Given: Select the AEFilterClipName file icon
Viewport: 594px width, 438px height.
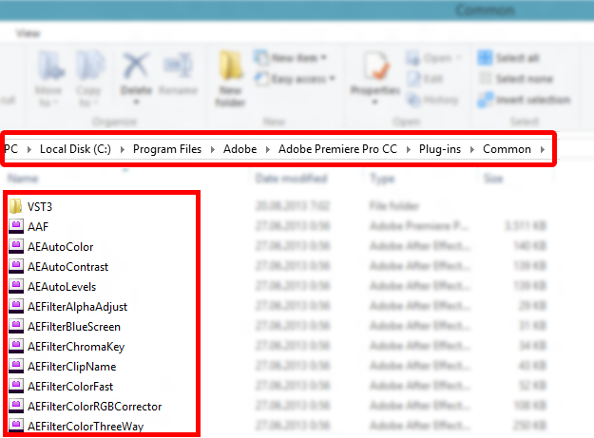Looking at the screenshot, I should pos(16,367).
